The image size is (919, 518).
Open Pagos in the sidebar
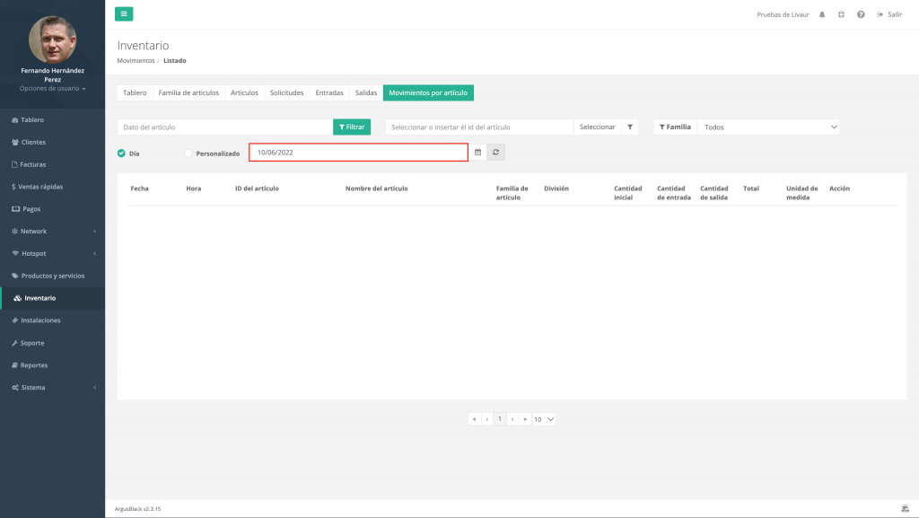pos(53,208)
